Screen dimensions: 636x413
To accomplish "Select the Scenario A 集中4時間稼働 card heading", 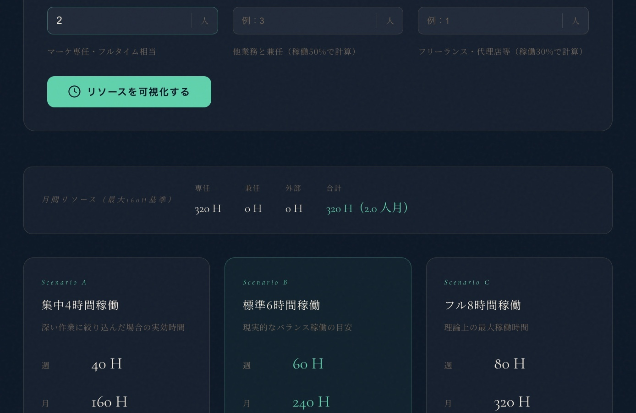I will point(80,305).
